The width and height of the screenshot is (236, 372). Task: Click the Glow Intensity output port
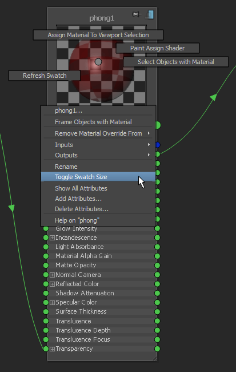pos(157,228)
